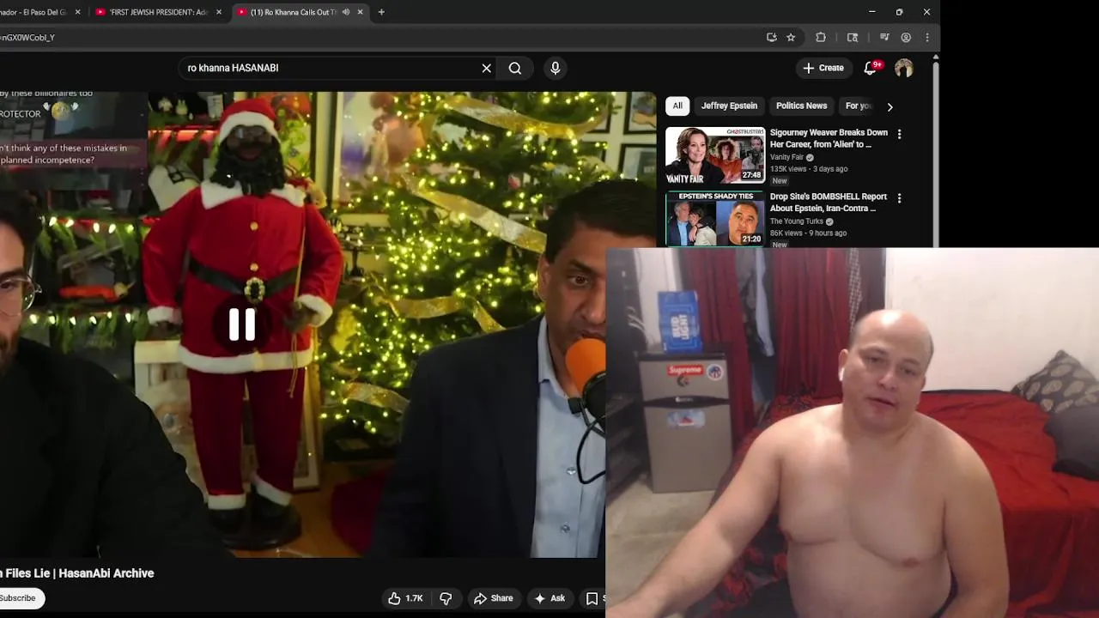This screenshot has width=1099, height=618.
Task: Open the Vanity Fair channel link
Action: click(x=786, y=157)
